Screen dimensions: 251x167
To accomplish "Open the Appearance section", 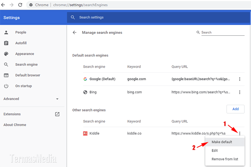I will (25, 54).
